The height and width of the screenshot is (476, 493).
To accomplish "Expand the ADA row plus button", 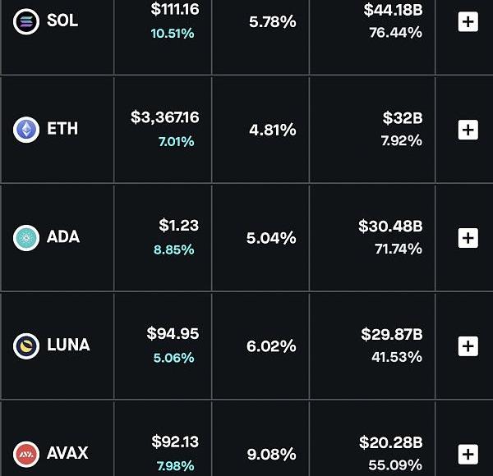I will point(468,237).
